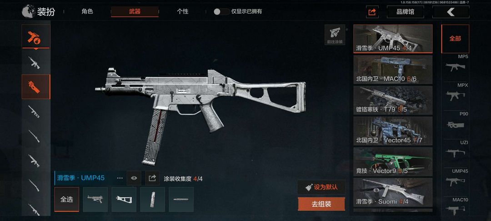
Task: Switch to the 个性 tab
Action: 183,11
